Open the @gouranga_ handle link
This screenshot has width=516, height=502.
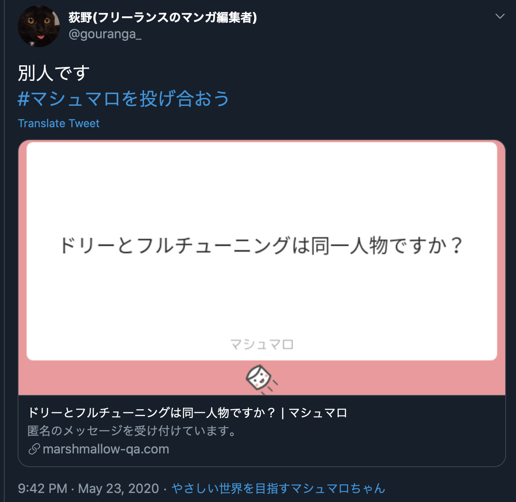[x=105, y=34]
